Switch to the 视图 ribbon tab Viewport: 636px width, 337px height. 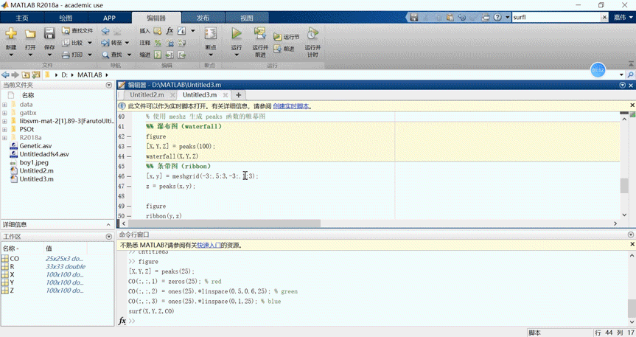click(247, 18)
